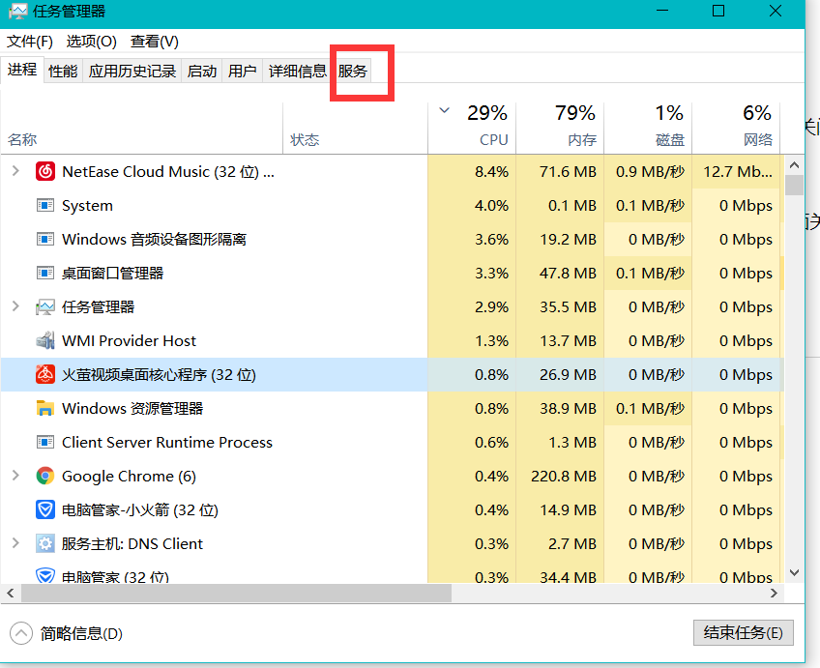This screenshot has height=668, width=820.
Task: Click the NetEase Cloud Music process icon
Action: pos(45,171)
